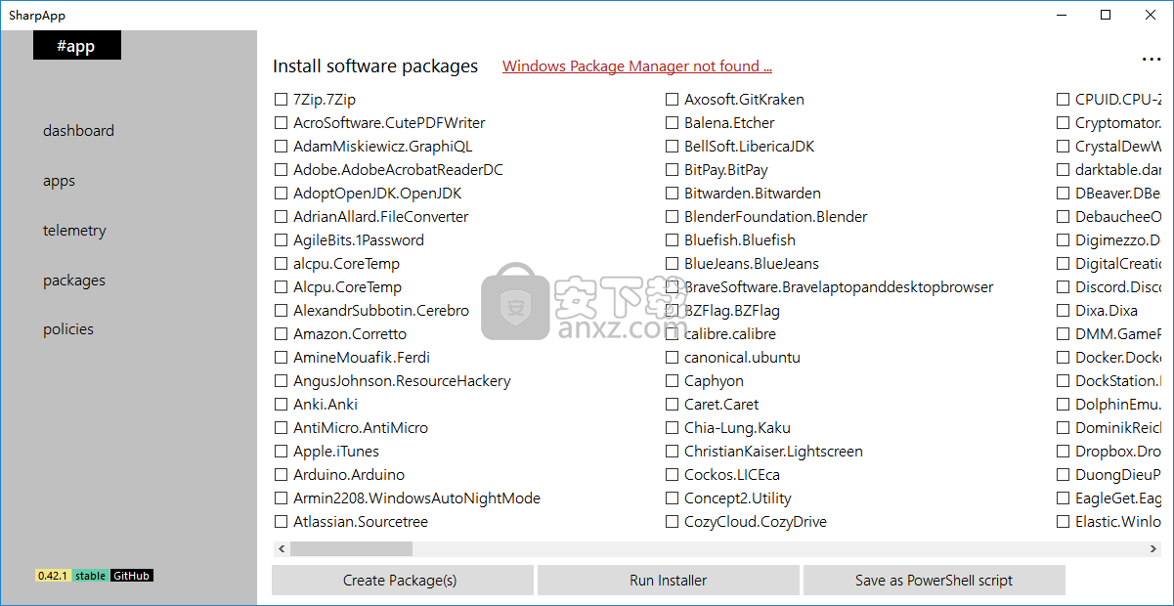Select calibre.calibre checkbox
Image resolution: width=1174 pixels, height=606 pixels.
pyautogui.click(x=673, y=334)
